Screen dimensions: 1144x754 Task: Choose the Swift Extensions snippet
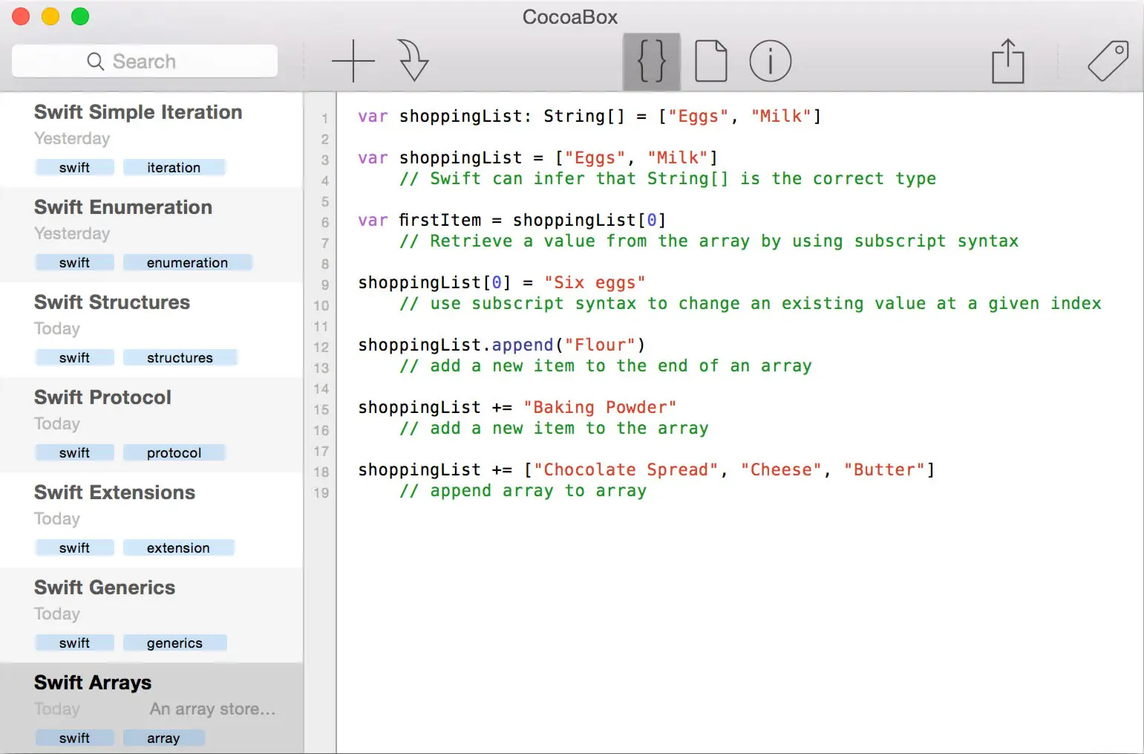[151, 520]
